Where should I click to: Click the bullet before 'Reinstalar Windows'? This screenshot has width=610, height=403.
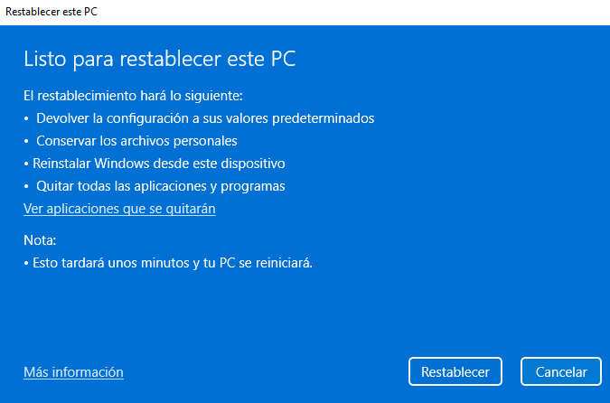tap(26, 164)
